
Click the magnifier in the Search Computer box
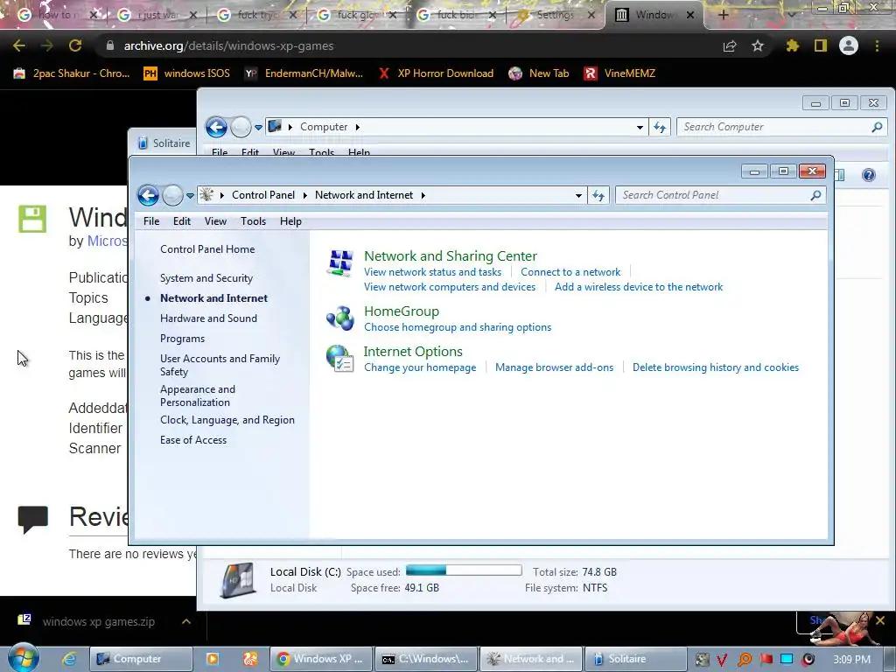(877, 127)
